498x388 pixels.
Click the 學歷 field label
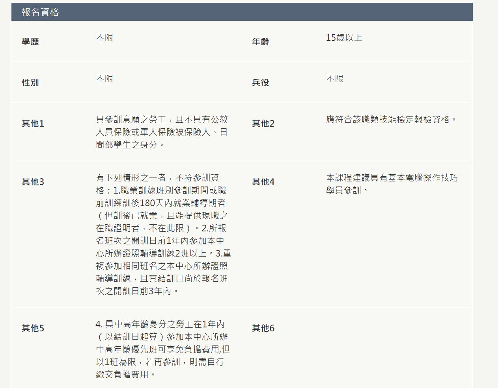click(30, 42)
